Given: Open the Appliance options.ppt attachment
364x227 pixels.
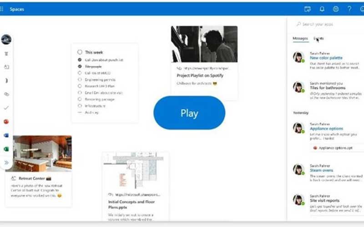Looking at the screenshot, I should (x=337, y=148).
